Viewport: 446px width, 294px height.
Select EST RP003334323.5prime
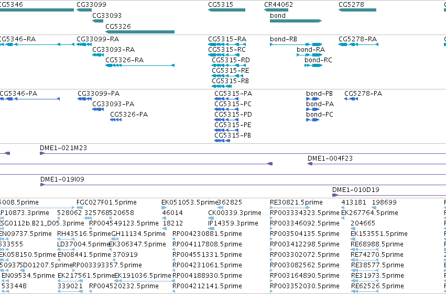[x=304, y=213]
